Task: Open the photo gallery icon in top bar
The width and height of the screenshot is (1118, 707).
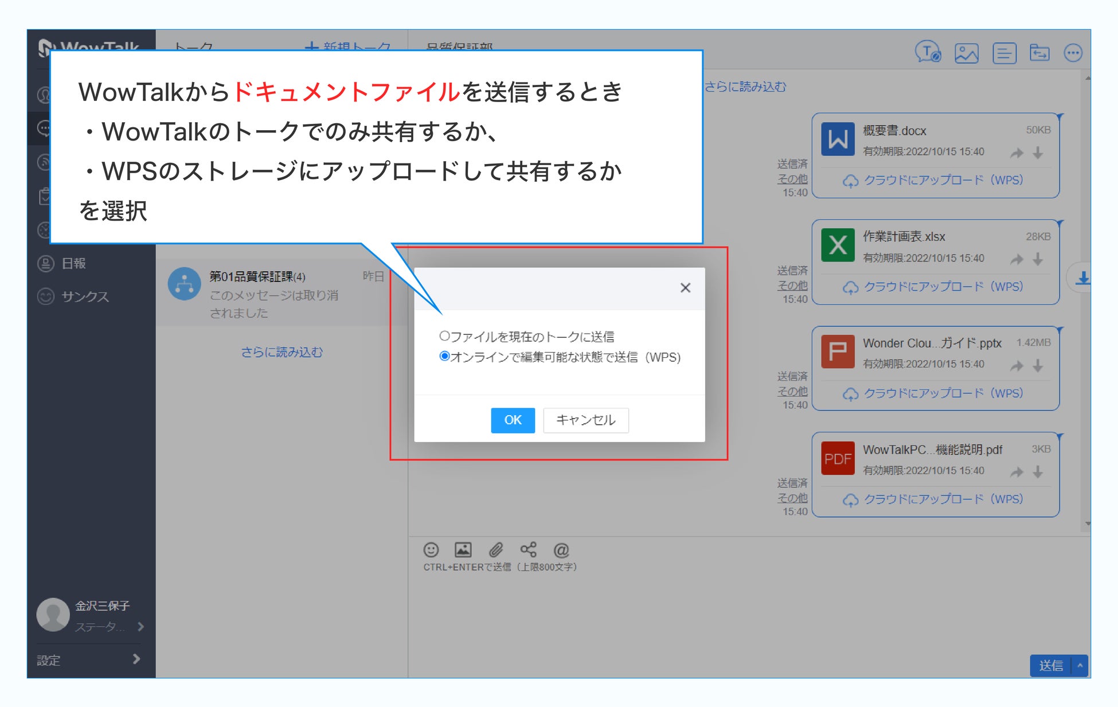Action: click(x=966, y=53)
